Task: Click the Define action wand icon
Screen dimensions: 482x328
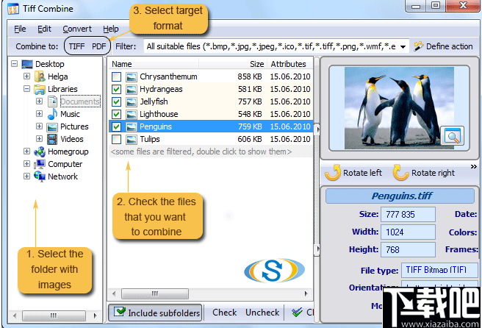Action: 419,46
